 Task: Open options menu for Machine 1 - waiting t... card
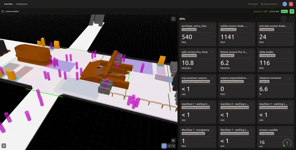(x=251, y=130)
